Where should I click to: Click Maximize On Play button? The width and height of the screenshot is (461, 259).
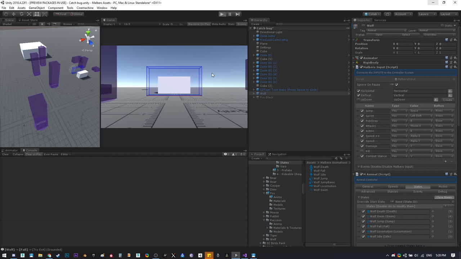(x=199, y=24)
